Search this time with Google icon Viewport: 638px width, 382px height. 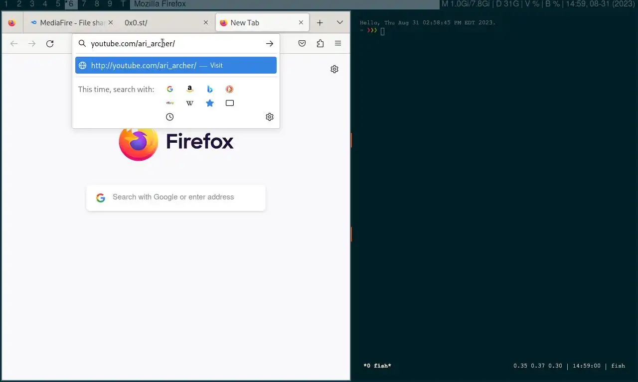coord(170,89)
